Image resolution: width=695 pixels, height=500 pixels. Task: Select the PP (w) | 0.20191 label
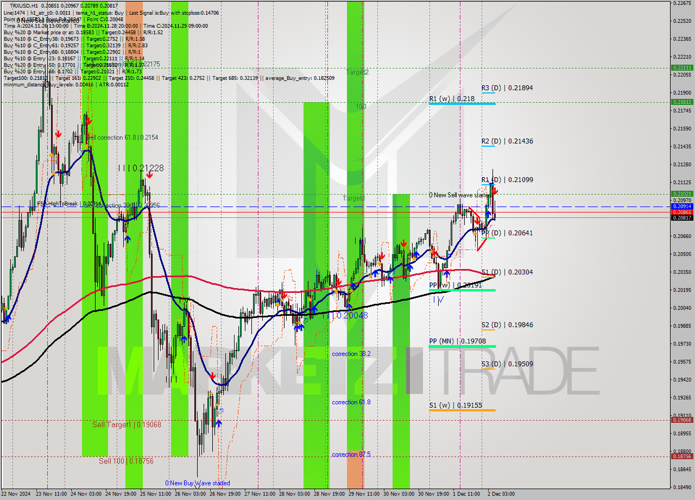point(455,285)
